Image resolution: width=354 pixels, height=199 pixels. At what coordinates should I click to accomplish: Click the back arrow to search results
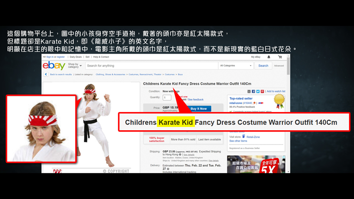(46, 74)
